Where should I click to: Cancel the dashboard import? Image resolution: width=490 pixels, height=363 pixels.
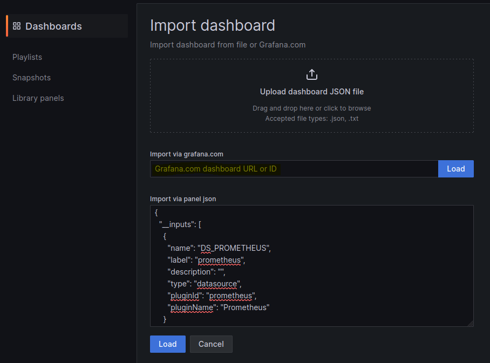[x=211, y=344]
